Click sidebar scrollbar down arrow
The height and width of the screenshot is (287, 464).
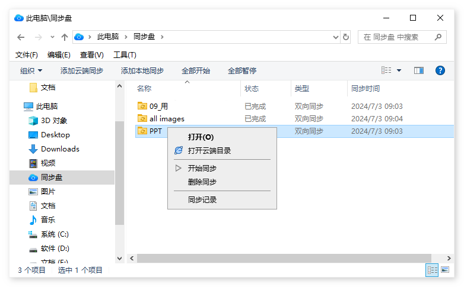pos(119,259)
